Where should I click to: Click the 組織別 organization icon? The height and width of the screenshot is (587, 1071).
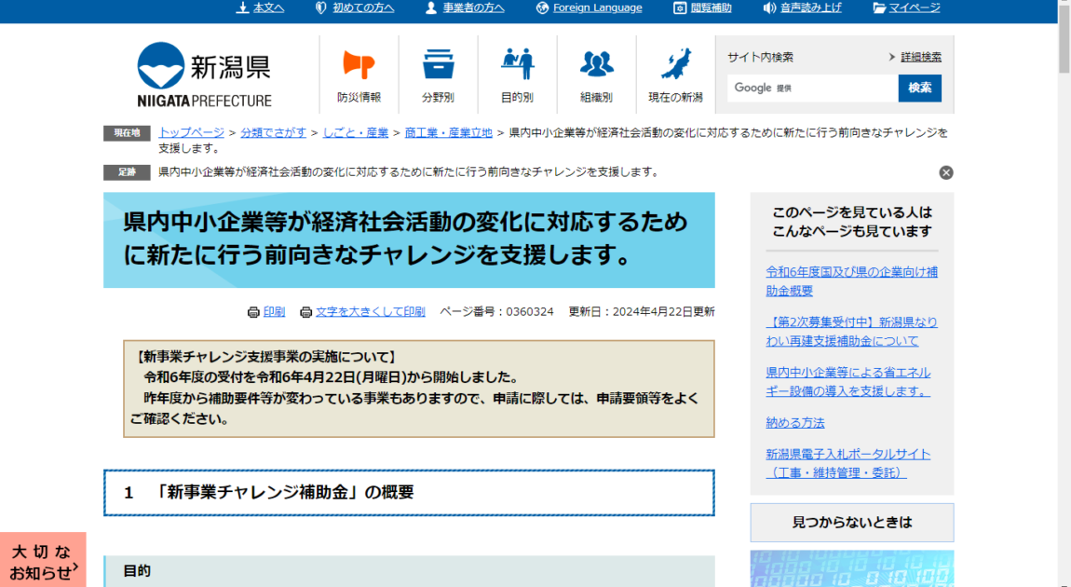tap(596, 65)
